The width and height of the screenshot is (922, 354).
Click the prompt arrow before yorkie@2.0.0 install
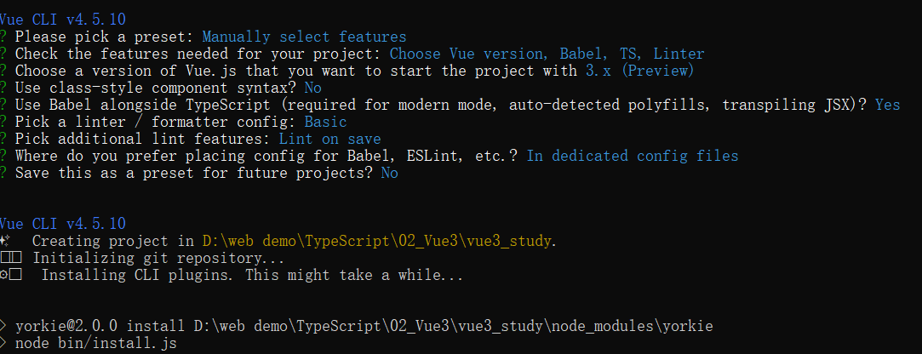click(x=3, y=326)
